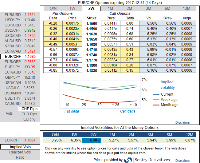Click 3M at-the-money volatility 5.94%

pos(152,140)
